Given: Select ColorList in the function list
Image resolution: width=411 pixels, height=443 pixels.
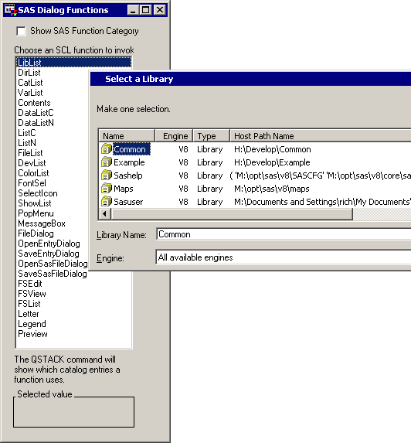Looking at the screenshot, I should (33, 173).
